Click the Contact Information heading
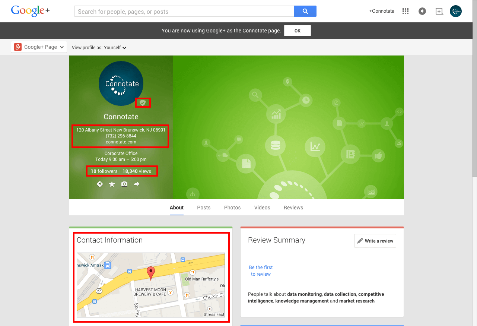Screen dimensions: 477x326 110,240
